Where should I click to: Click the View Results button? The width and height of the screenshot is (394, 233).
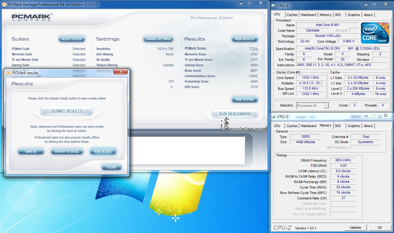244,39
